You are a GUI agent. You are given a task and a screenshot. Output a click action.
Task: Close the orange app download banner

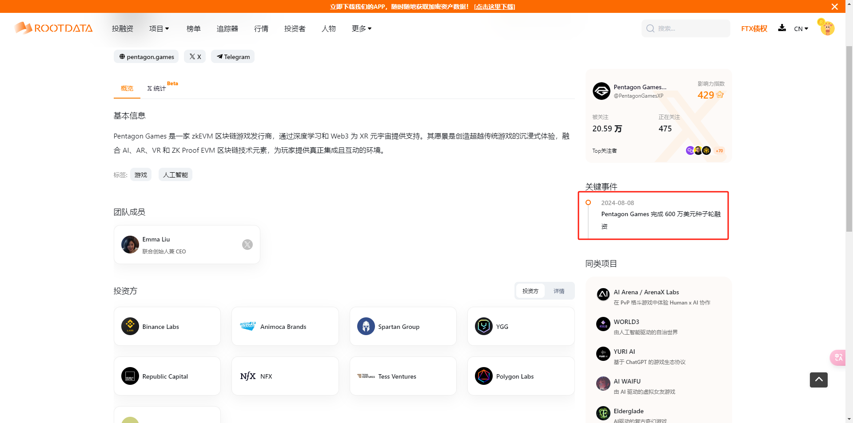(834, 7)
